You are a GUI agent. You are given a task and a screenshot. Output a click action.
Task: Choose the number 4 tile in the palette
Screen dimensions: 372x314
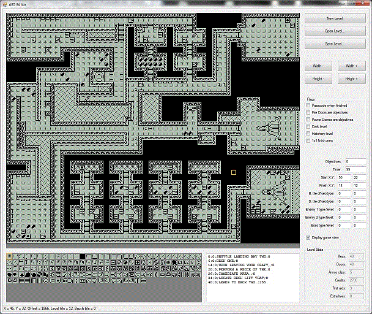pos(53,262)
